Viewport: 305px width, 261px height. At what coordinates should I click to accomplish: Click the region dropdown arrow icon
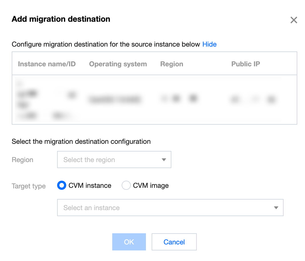(164, 160)
